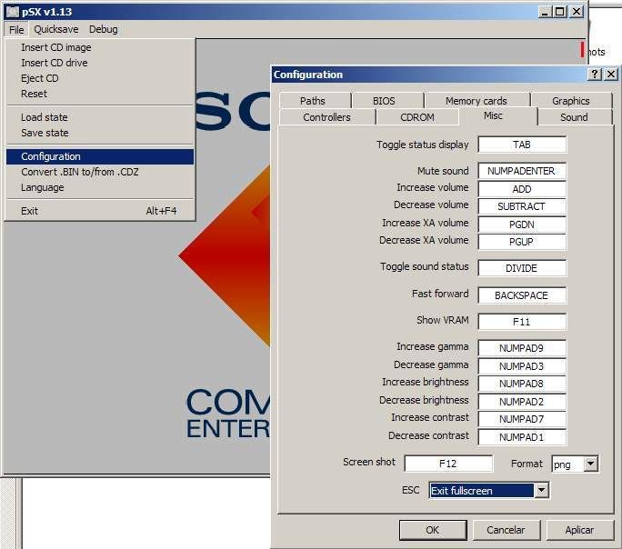Choose Convert .BIN to/from .CDZ
This screenshot has height=549, width=622.
[100, 172]
